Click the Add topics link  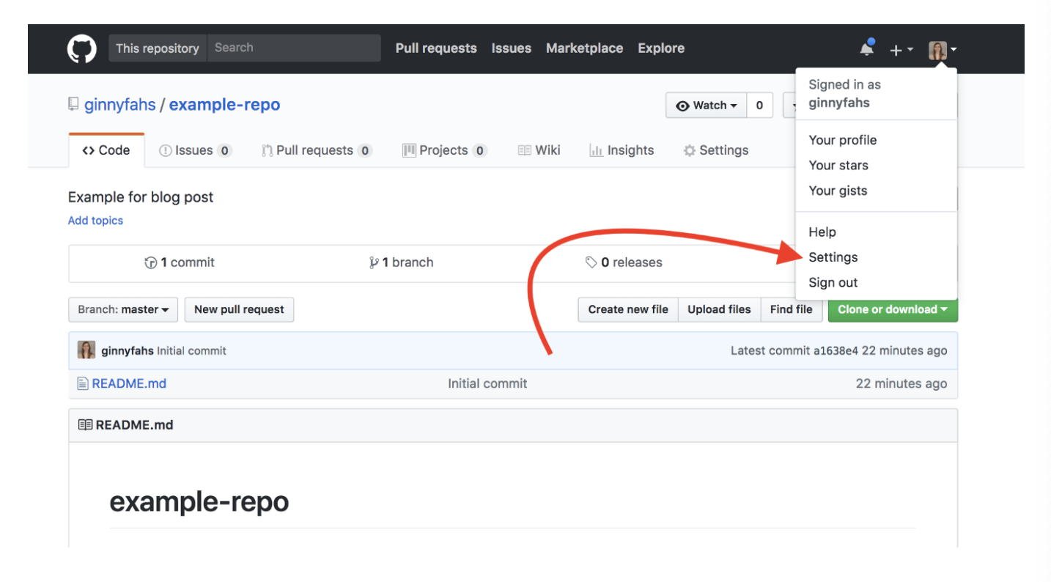[x=95, y=221]
